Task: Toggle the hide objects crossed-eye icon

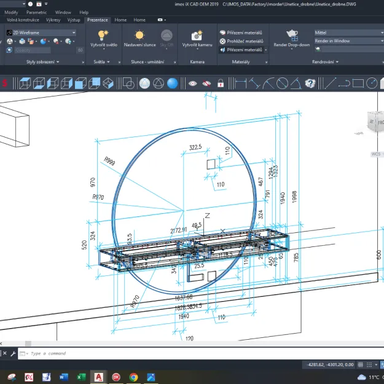Action: (206, 84)
